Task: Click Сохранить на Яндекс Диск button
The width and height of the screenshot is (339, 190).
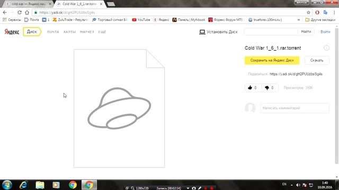Action: pos(272,60)
